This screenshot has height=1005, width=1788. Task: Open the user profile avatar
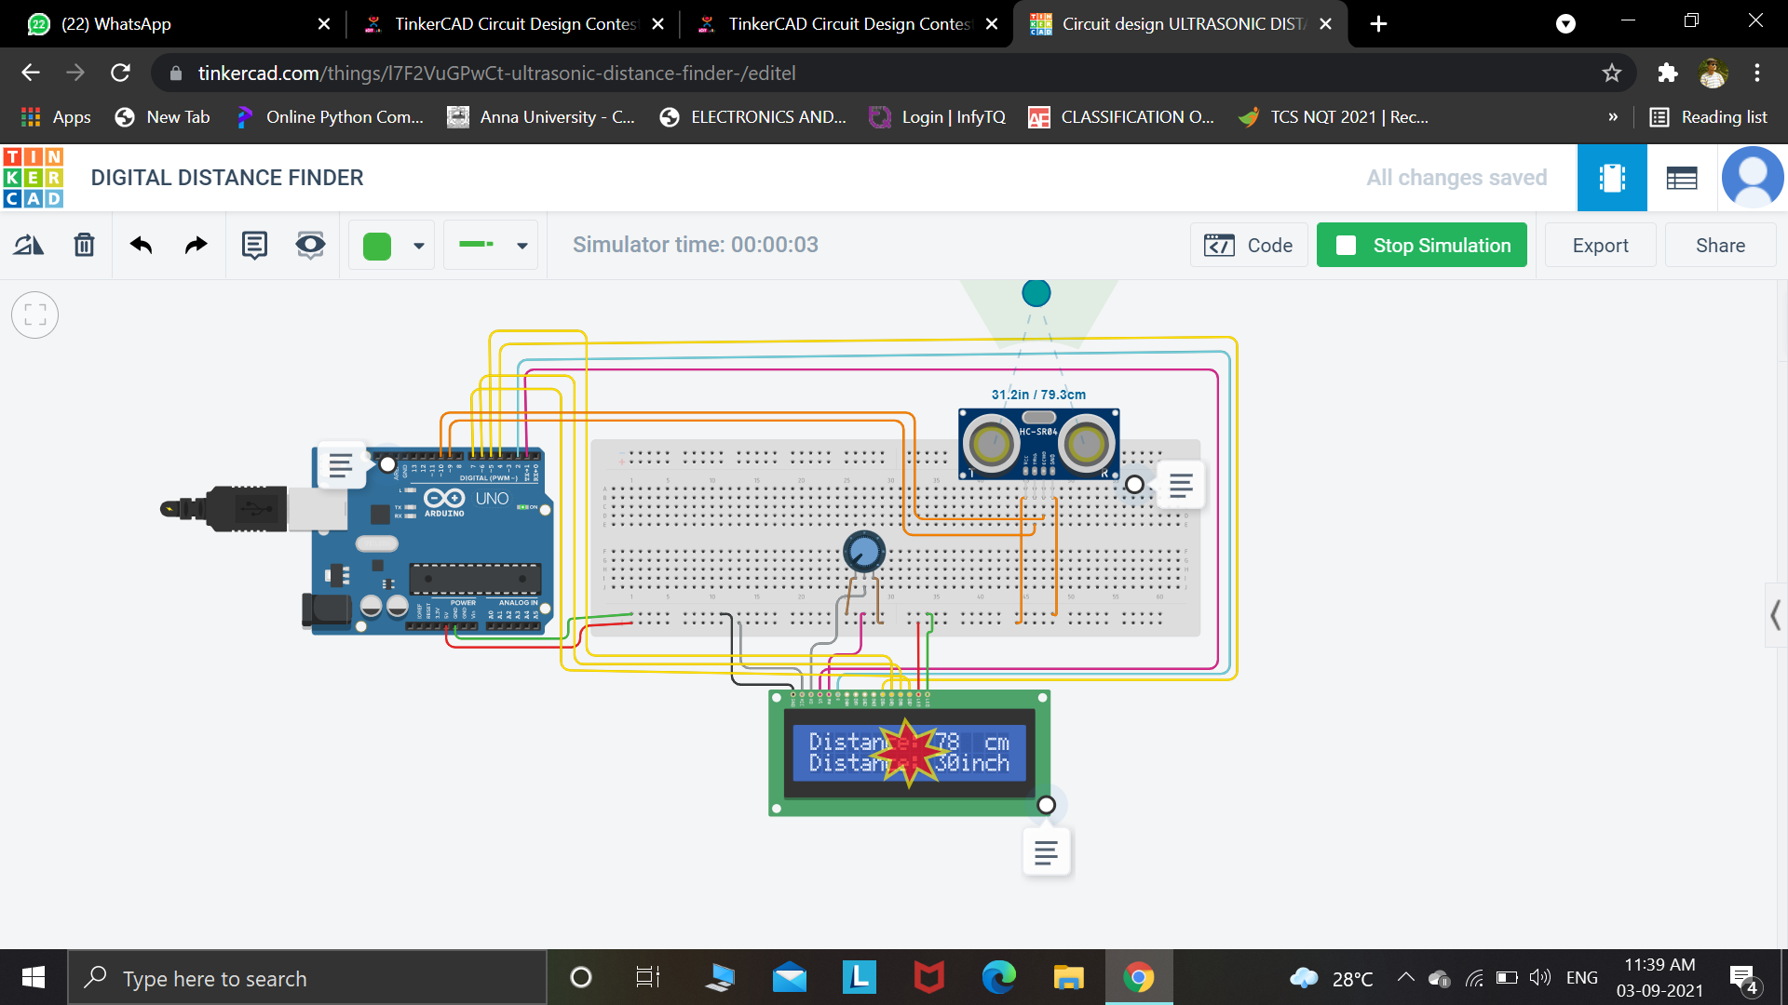[x=1753, y=177]
